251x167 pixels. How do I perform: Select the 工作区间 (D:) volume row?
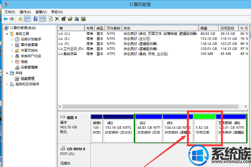(x=153, y=49)
